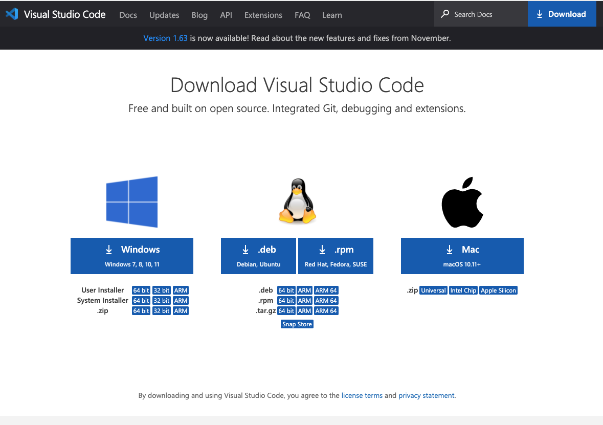Open the license terms link

coord(362,395)
